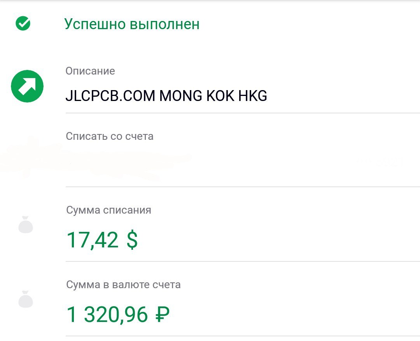Click the "Списать со счета" label
Image resolution: width=420 pixels, height=341 pixels.
[110, 136]
